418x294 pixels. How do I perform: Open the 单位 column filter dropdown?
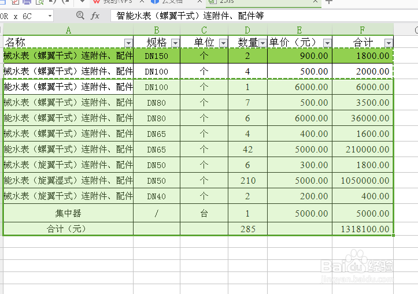pos(223,43)
